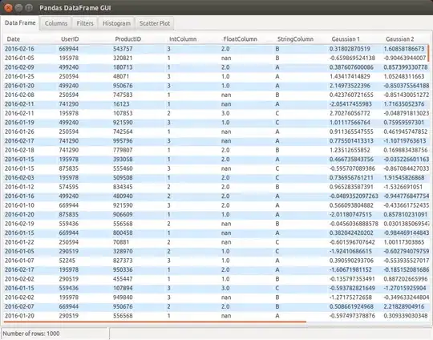Click the ProductID column header
Image resolution: width=433 pixels, height=340 pixels.
click(x=127, y=39)
